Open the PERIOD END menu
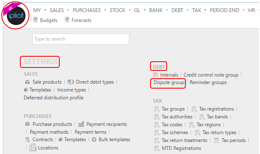This screenshot has width=260, height=154. [x=224, y=10]
